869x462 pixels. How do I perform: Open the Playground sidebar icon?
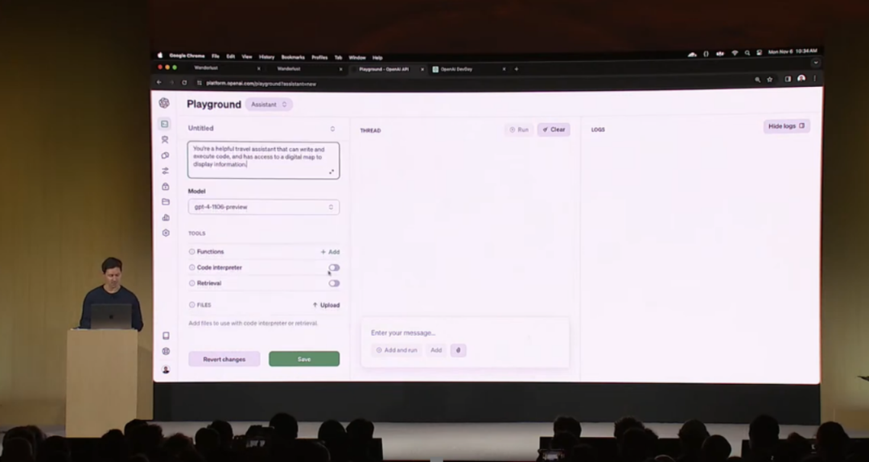tap(165, 124)
